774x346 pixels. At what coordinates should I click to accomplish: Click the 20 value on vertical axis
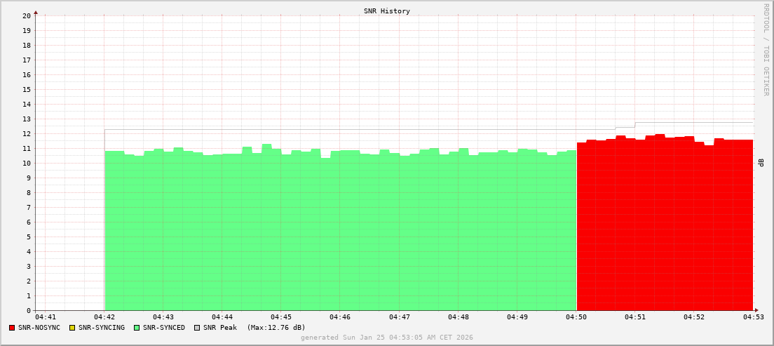(27, 15)
